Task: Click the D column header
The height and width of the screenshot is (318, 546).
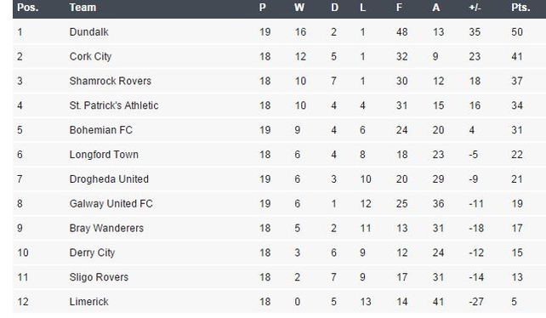Action: [x=334, y=8]
